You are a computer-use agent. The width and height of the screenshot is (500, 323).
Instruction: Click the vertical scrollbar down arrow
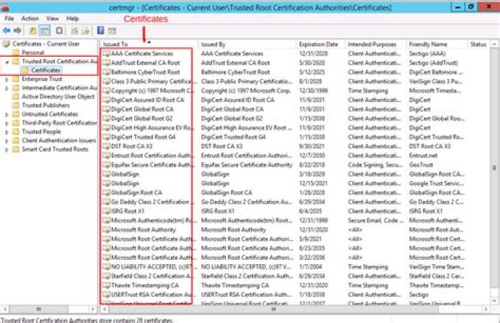pos(494,300)
